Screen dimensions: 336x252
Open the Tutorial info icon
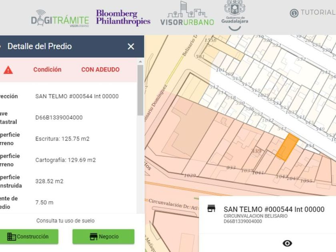(x=294, y=13)
